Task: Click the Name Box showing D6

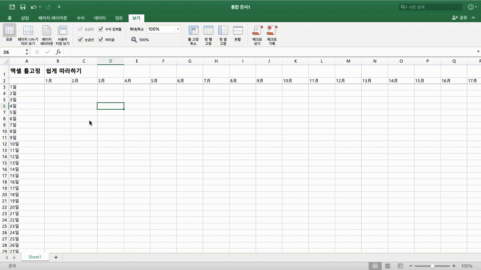Action: (13, 52)
